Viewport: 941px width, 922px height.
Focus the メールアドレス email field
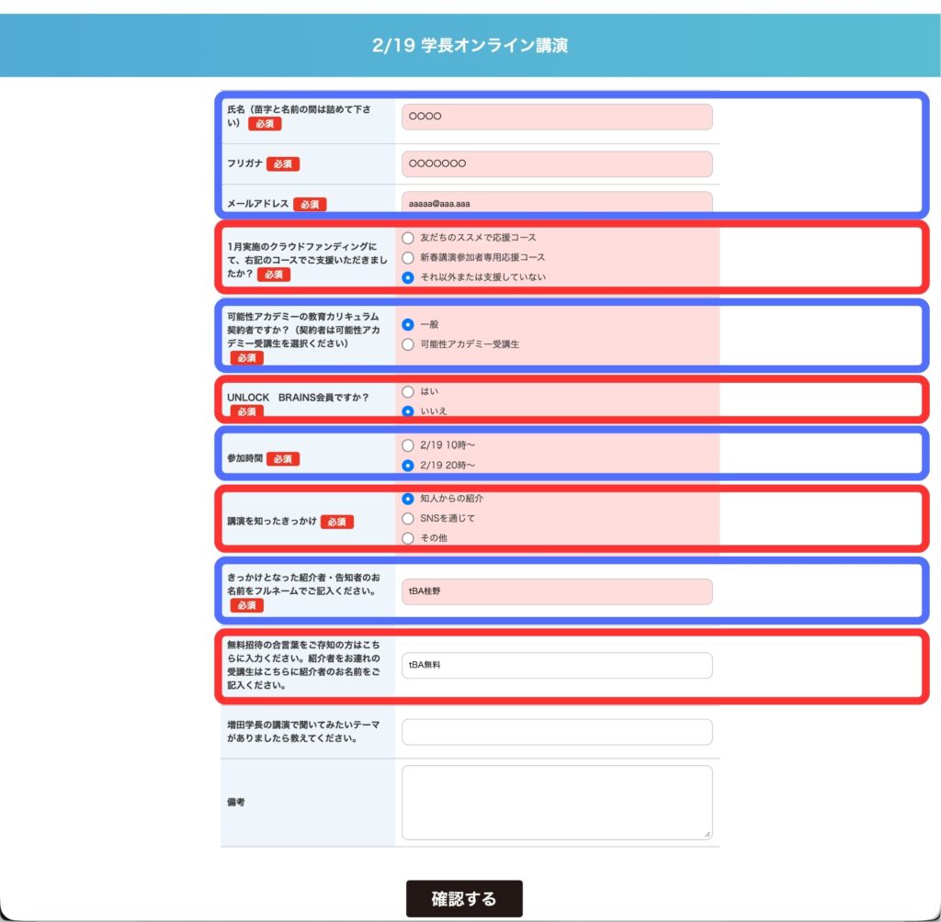point(556,203)
